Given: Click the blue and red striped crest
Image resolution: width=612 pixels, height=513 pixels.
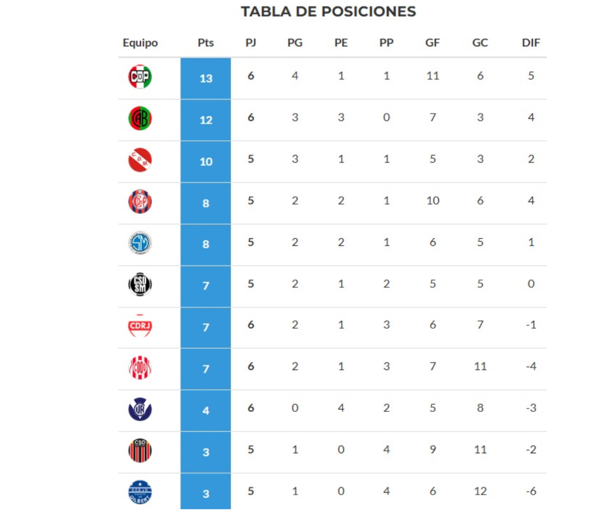Looking at the screenshot, I should 140,202.
